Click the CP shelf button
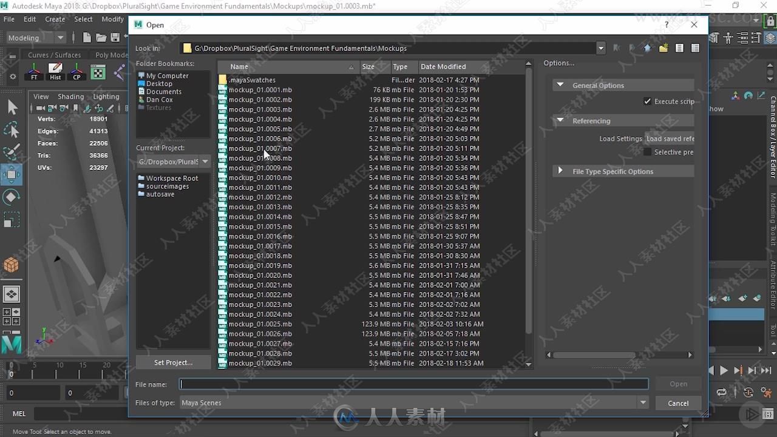Viewport: 777px width, 437px height. (x=76, y=72)
